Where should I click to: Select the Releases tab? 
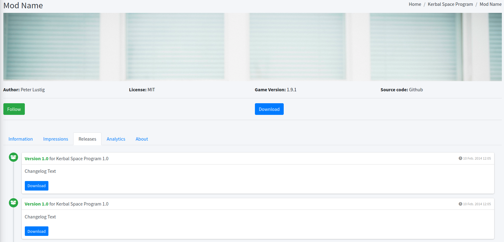(87, 139)
